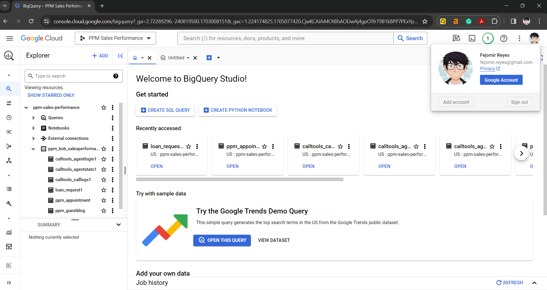Viewport: 547px width, 290px height.
Task: Star the ppm_appointment table
Action: pos(104,200)
